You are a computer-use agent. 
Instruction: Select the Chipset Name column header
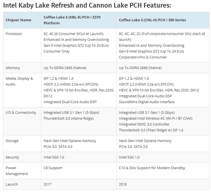[18, 20]
